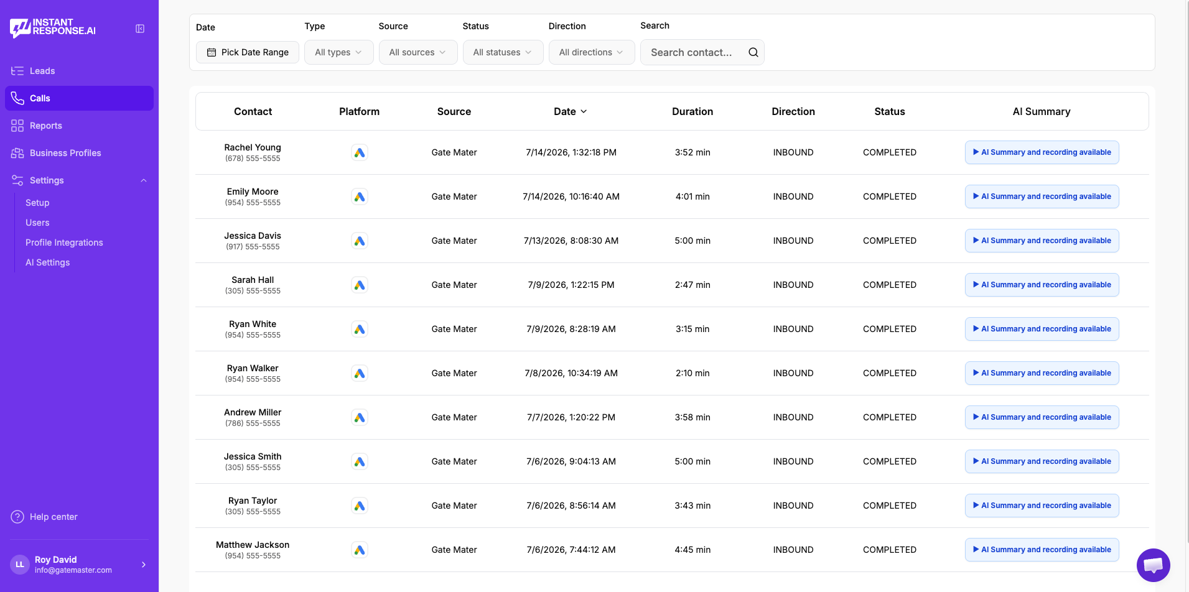Click Google Ads icon in Rachel Young row
The height and width of the screenshot is (592, 1189).
click(360, 152)
